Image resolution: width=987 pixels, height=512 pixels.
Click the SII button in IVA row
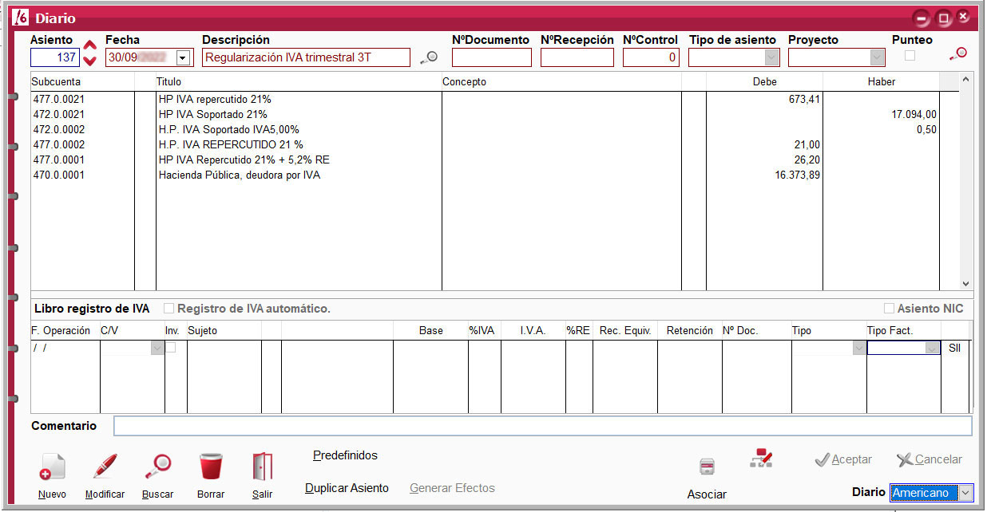(x=954, y=348)
